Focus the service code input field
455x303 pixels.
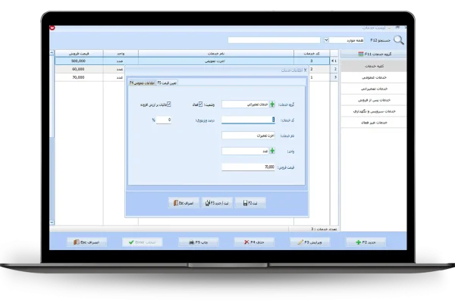pyautogui.click(x=249, y=120)
